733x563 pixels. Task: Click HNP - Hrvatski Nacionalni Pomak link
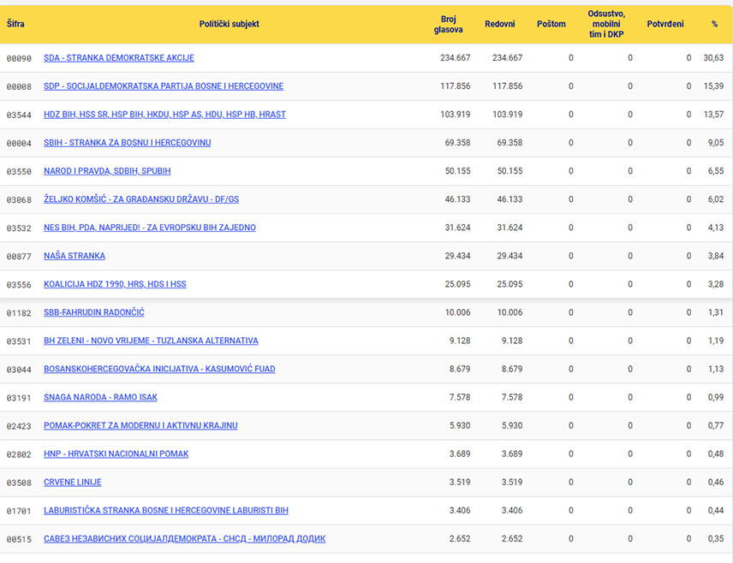coord(116,453)
